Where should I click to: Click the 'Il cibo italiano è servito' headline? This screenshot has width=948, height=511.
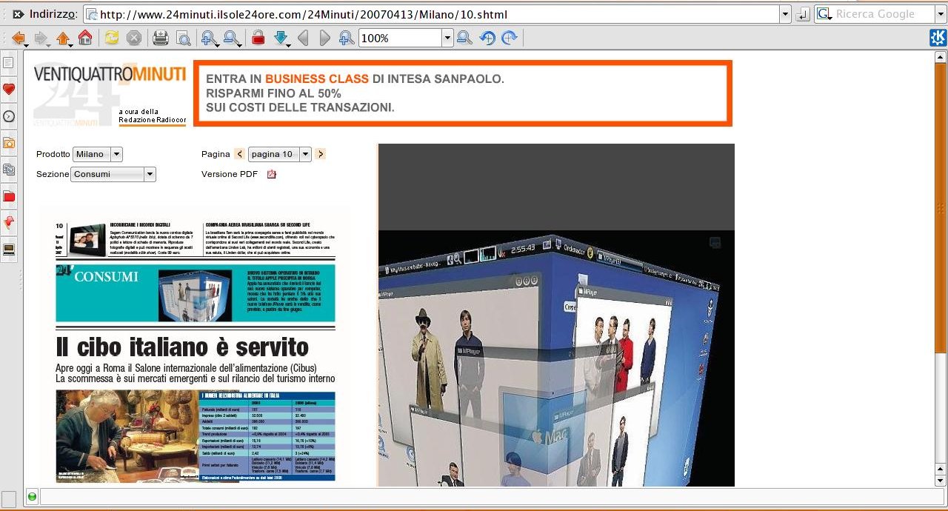point(182,347)
